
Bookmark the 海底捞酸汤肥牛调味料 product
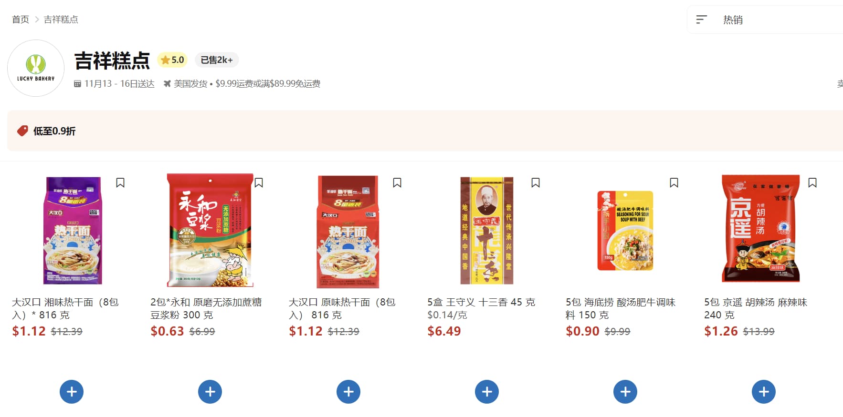coord(674,183)
